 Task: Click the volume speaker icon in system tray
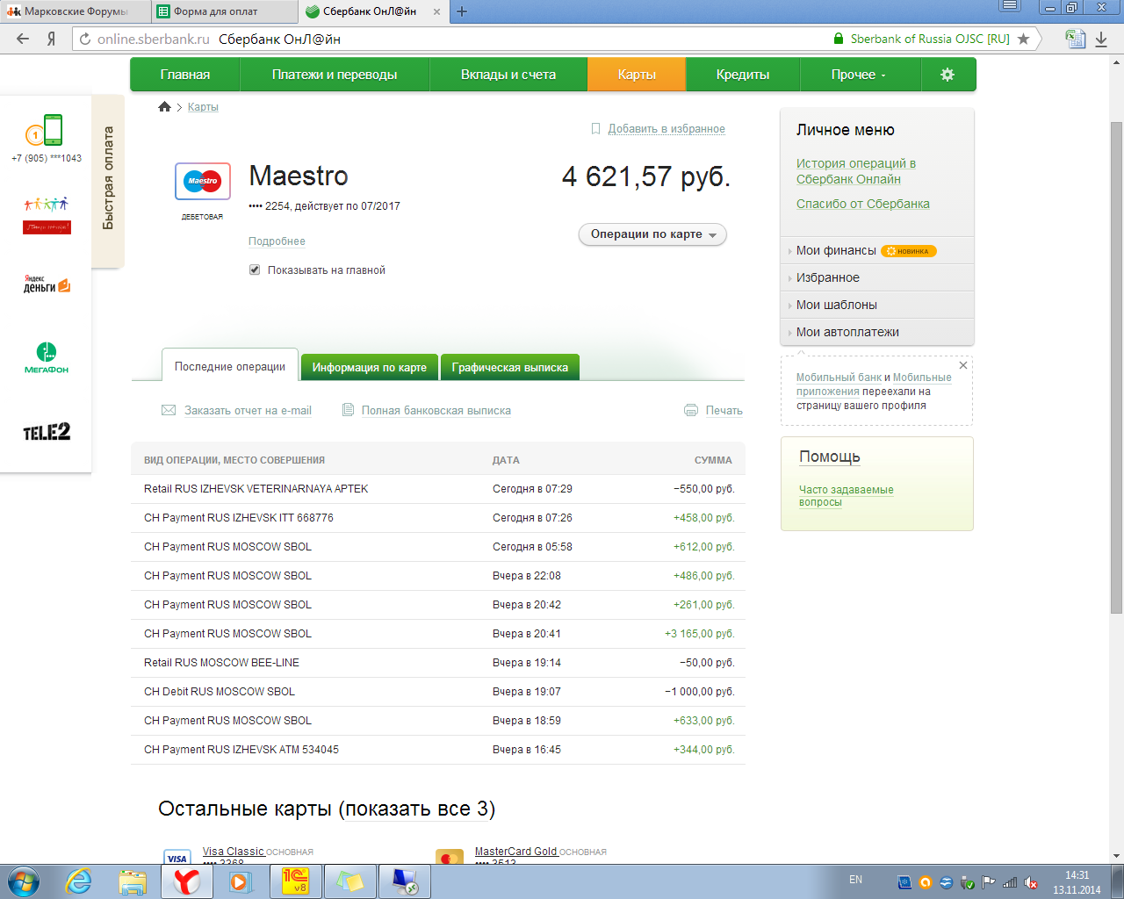point(1031,882)
